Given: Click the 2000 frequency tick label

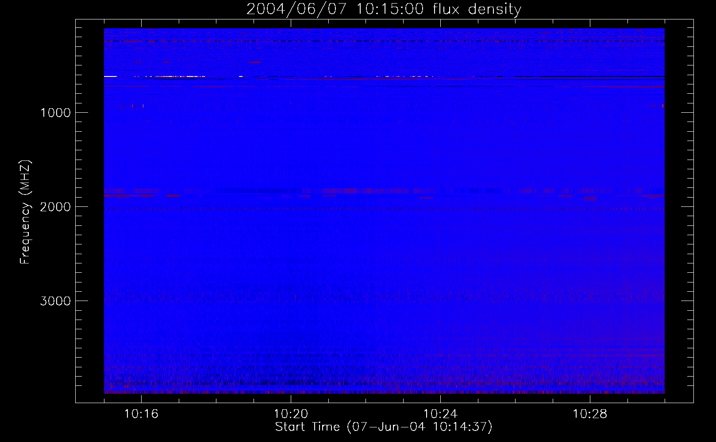Looking at the screenshot, I should pyautogui.click(x=55, y=207).
